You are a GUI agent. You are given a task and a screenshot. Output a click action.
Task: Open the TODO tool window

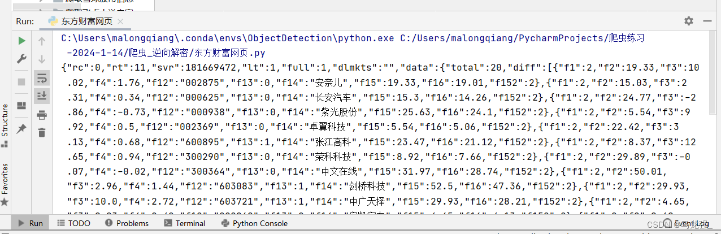point(73,223)
